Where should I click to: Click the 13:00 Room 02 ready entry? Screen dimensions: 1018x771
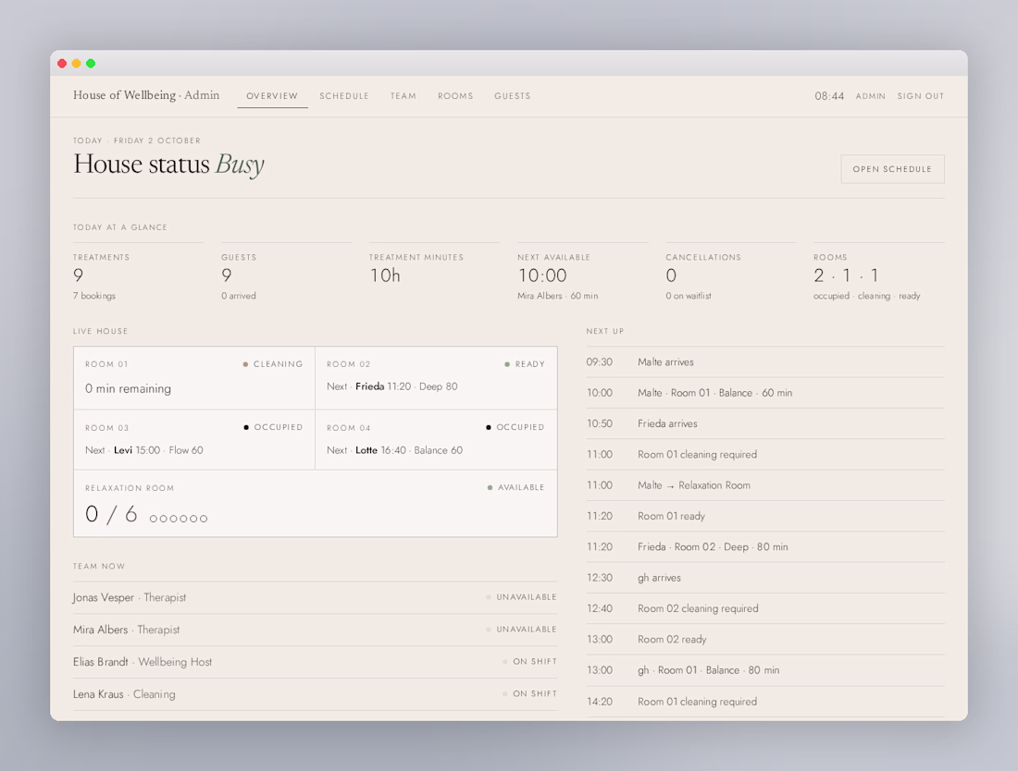tap(765, 640)
